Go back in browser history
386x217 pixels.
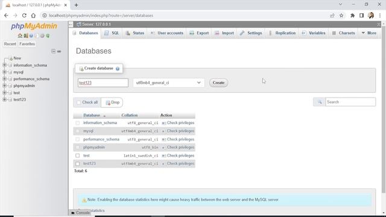click(6, 16)
